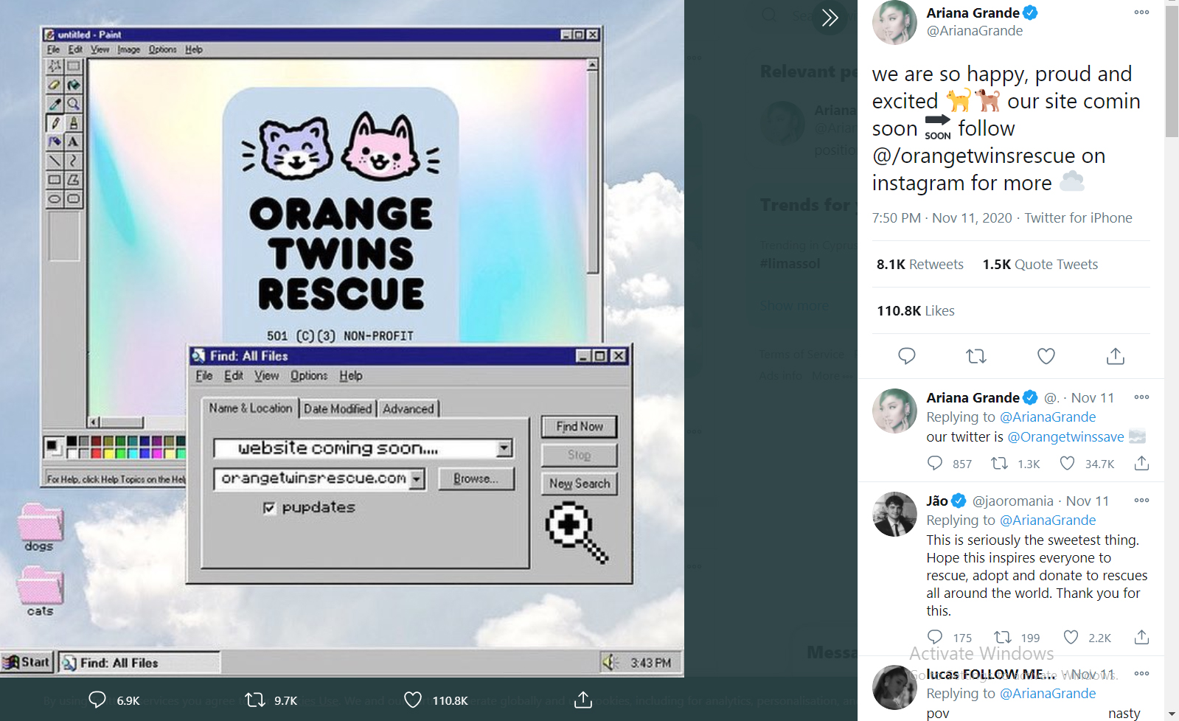Open the @jaoromania handle
Screen dimensions: 1179x721
[1013, 501]
